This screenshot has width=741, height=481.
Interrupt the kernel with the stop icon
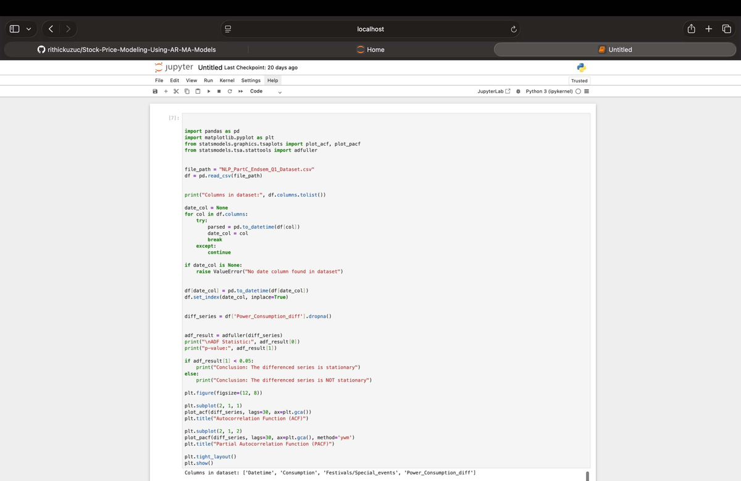click(x=219, y=91)
